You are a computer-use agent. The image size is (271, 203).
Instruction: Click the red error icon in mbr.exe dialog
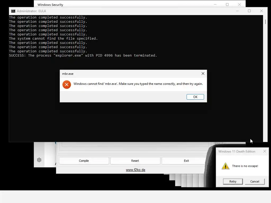[67, 85]
